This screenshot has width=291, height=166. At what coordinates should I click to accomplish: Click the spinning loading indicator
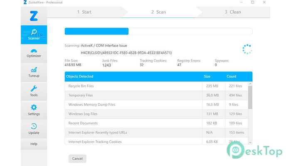click(247, 49)
